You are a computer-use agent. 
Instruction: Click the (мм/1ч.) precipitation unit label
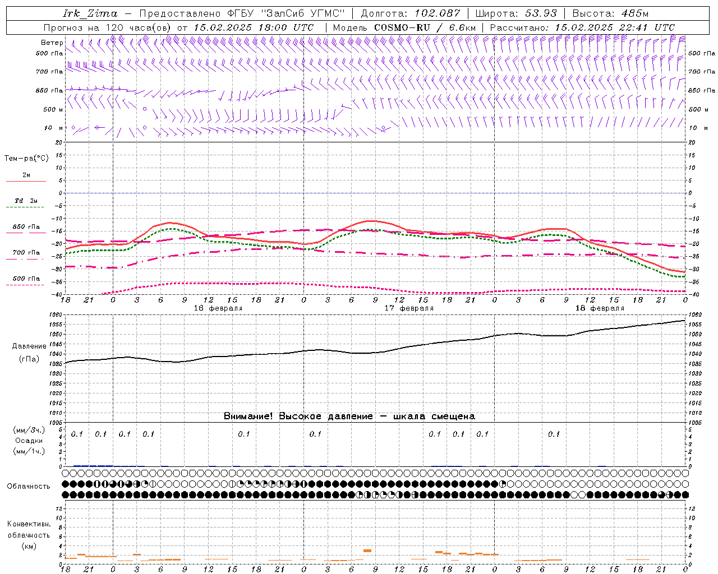click(x=29, y=451)
